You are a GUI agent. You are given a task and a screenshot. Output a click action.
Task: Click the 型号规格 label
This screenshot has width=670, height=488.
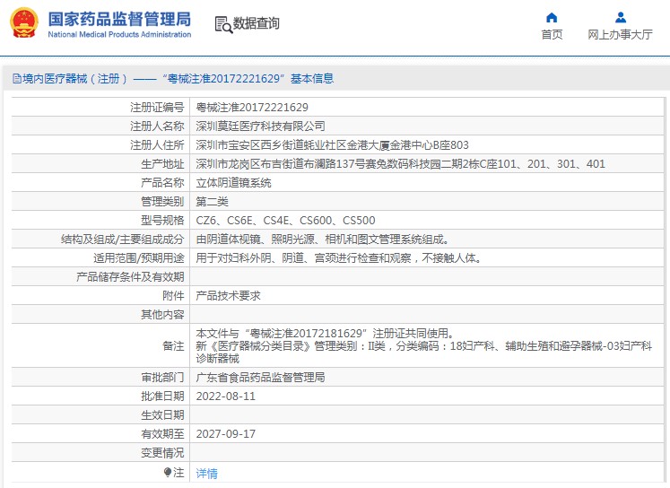click(x=162, y=220)
